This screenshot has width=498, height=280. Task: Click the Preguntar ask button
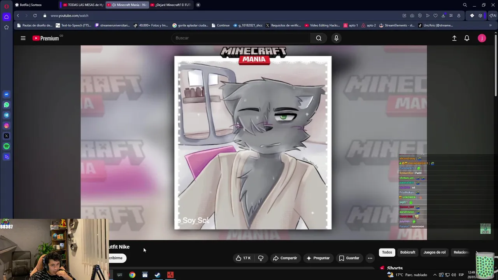point(318,258)
